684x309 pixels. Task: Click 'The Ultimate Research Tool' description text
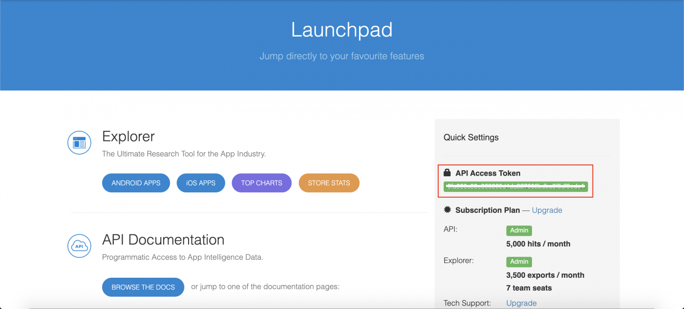[184, 154]
